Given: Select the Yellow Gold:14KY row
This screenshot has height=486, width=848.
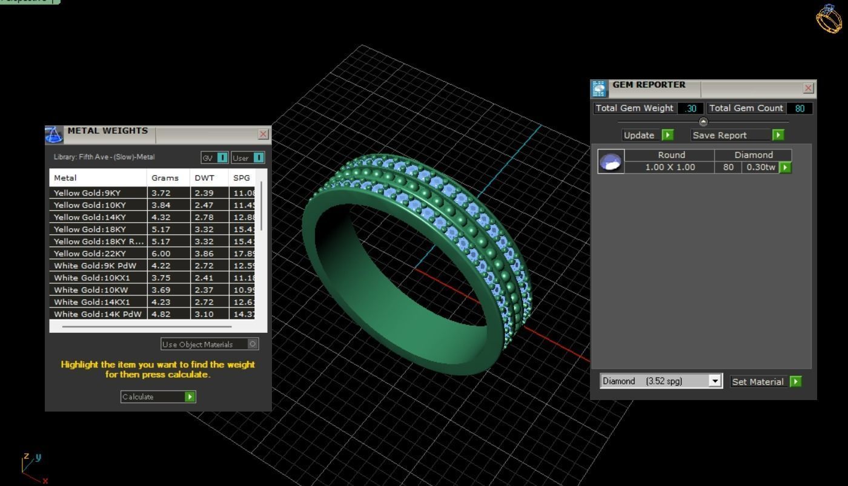Looking at the screenshot, I should [x=153, y=217].
